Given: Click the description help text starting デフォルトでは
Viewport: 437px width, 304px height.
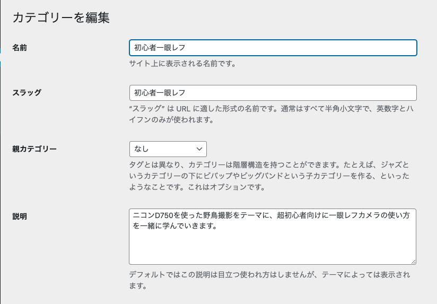Looking at the screenshot, I should (269, 280).
